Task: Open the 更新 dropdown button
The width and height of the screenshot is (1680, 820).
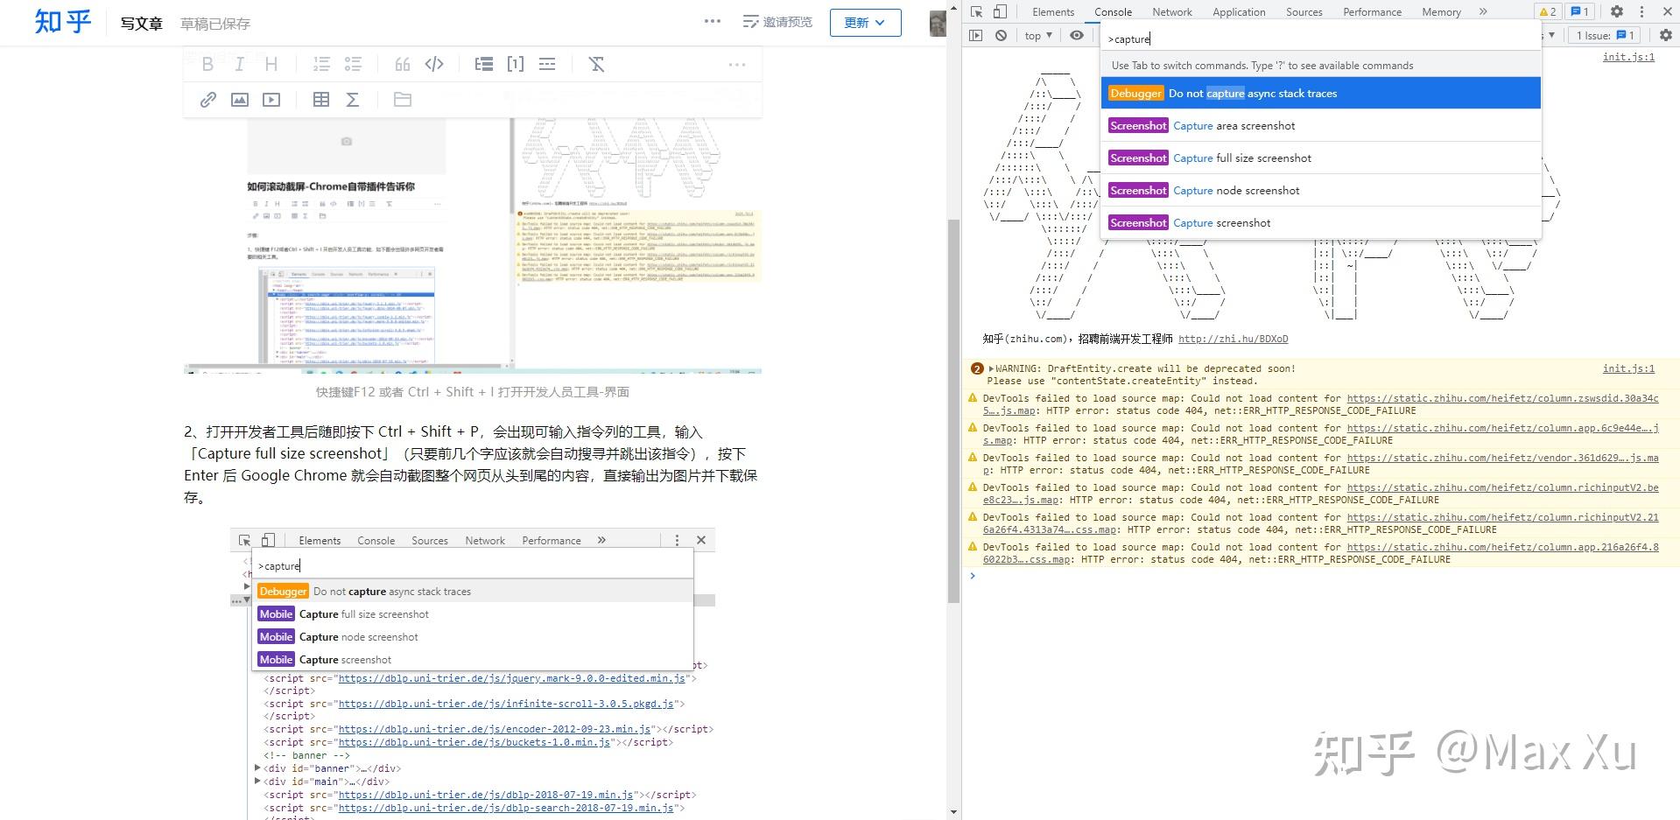Action: pyautogui.click(x=865, y=23)
